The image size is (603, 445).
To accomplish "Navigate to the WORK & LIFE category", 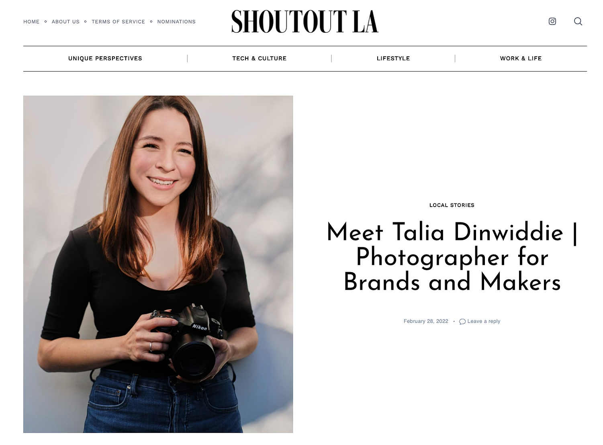I will (x=521, y=58).
